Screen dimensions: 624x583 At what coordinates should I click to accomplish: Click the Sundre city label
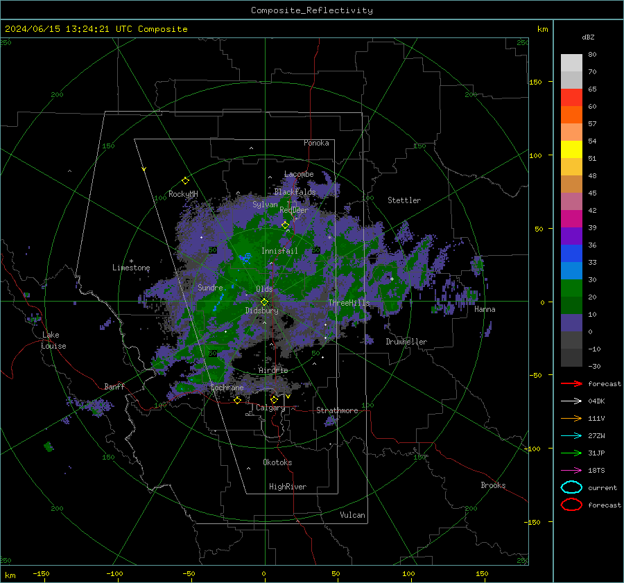(x=210, y=287)
